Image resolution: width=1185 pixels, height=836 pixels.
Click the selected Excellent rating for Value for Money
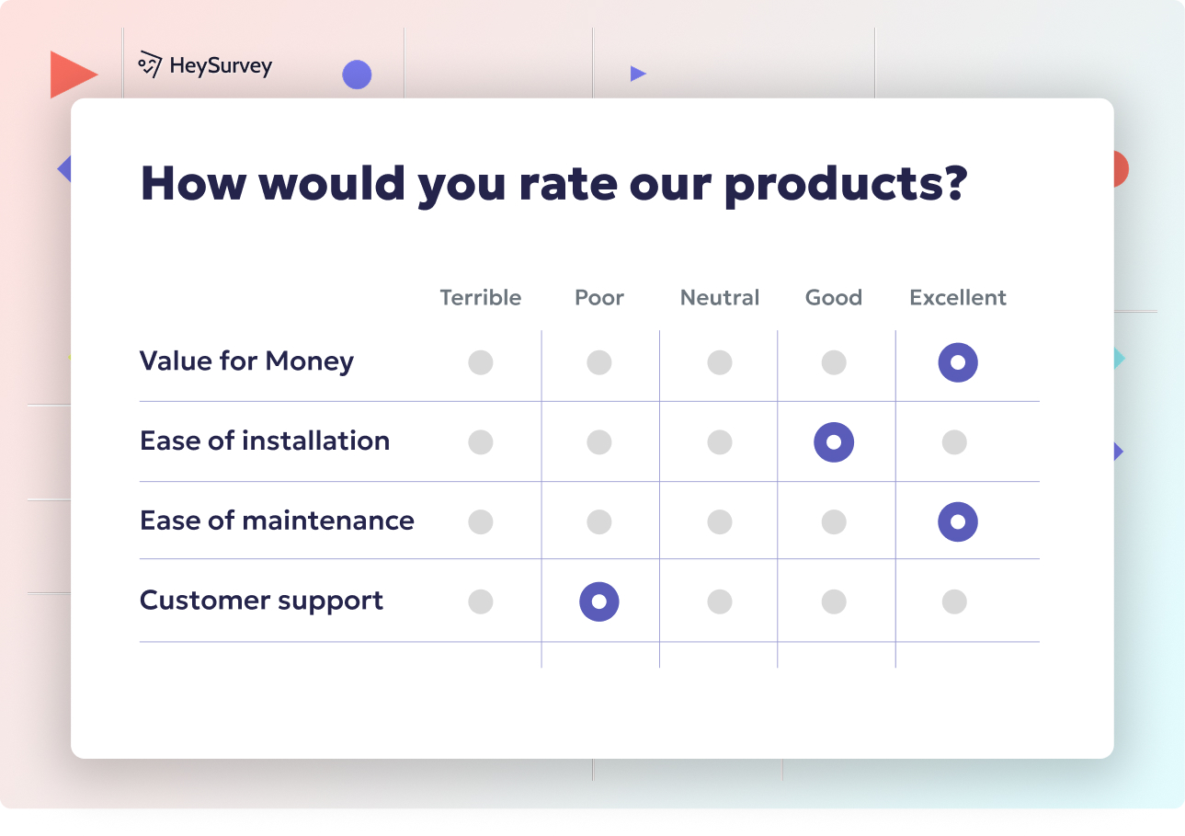tap(958, 362)
